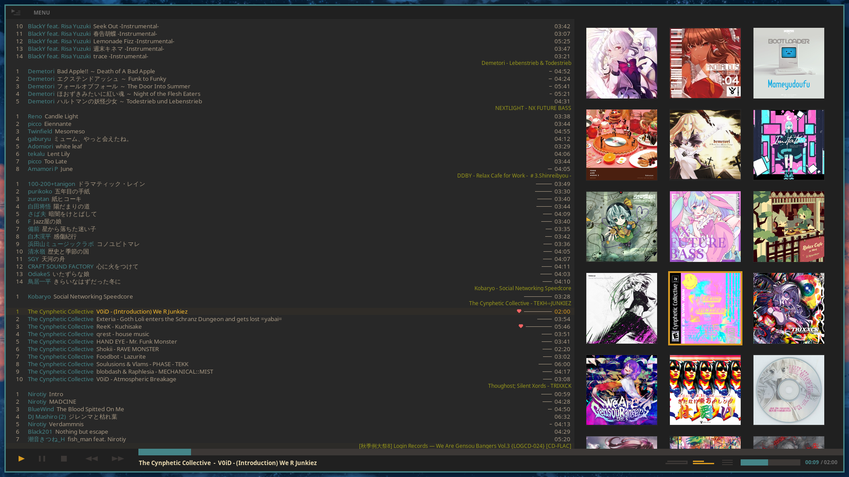Viewport: 849px width, 477px height.
Task: Click the Play button in the playback bar
Action: click(x=21, y=458)
